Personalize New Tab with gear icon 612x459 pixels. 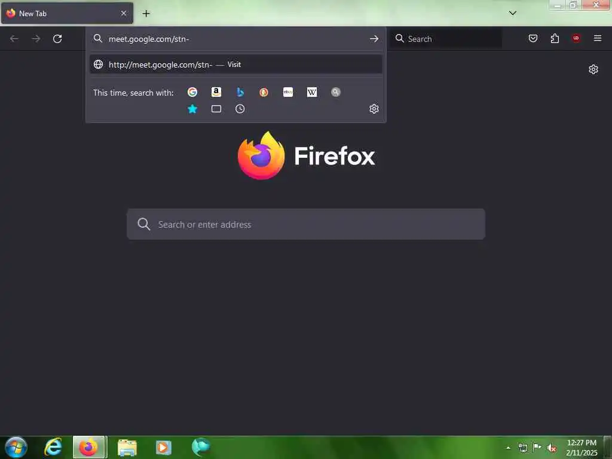point(593,69)
